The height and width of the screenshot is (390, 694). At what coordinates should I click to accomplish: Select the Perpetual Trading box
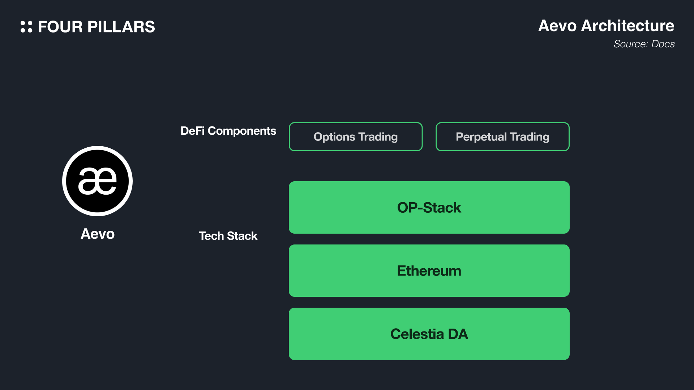pos(502,136)
